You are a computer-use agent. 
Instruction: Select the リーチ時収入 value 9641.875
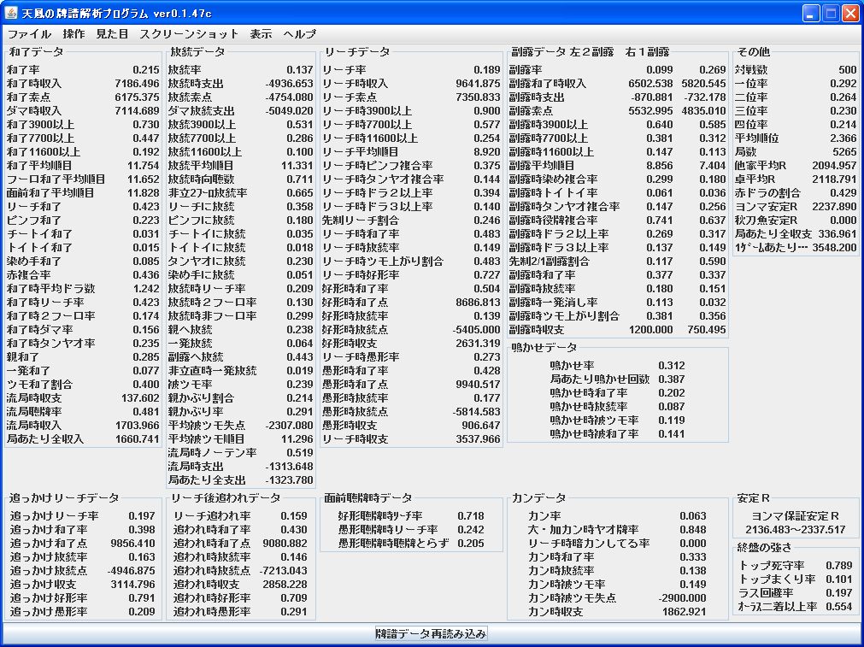(x=478, y=84)
